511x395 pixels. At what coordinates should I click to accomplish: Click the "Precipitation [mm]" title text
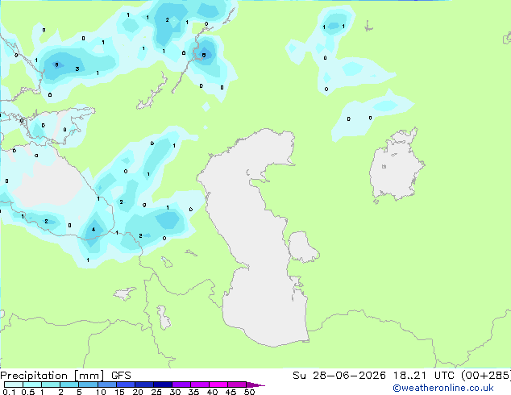52,376
